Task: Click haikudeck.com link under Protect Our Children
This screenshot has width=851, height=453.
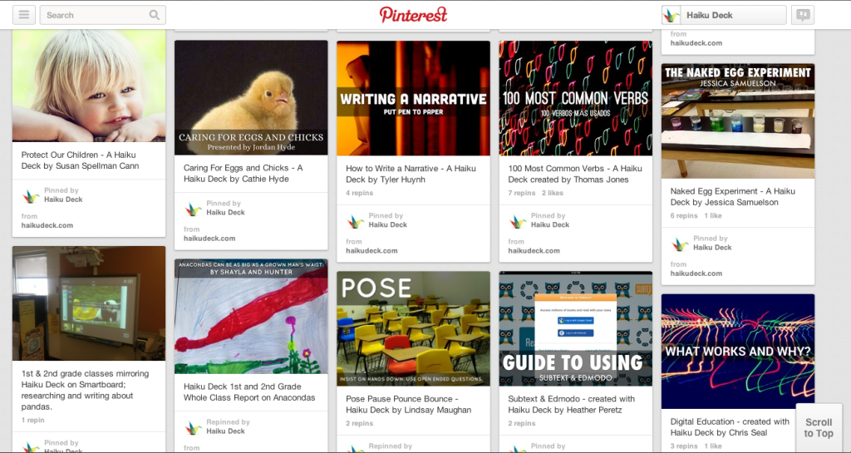Action: [47, 225]
